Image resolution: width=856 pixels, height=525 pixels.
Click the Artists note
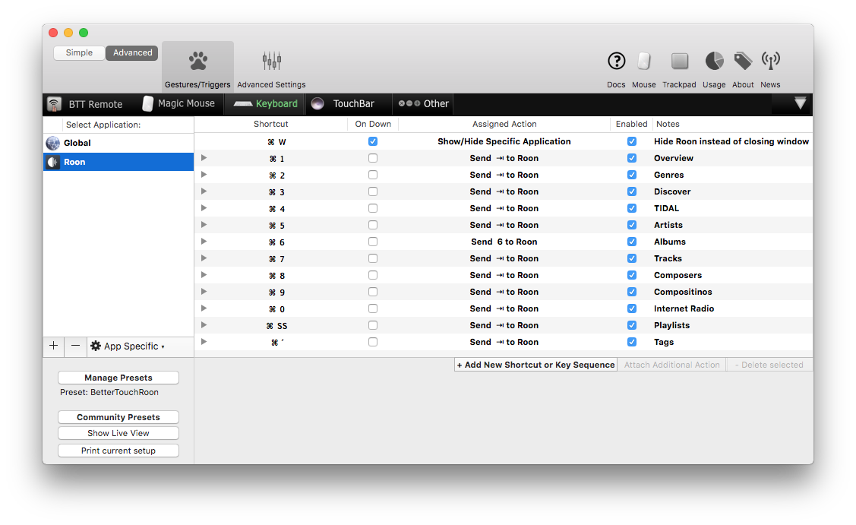[x=668, y=225]
